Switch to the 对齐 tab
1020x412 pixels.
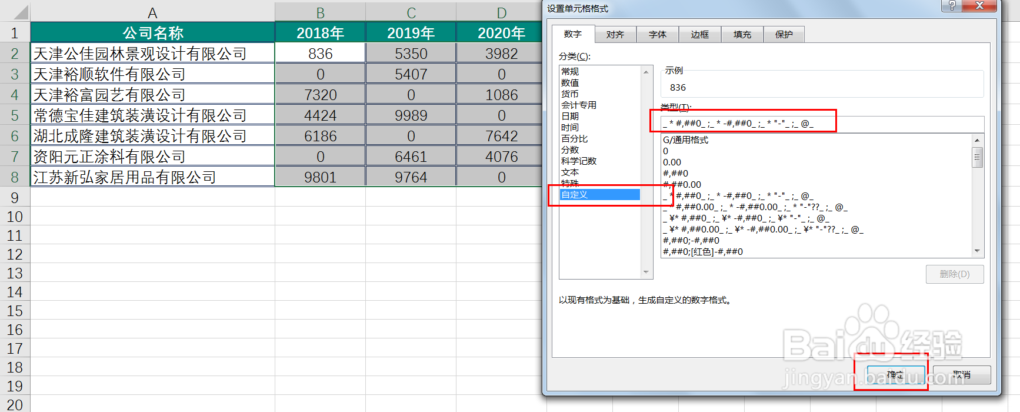615,35
